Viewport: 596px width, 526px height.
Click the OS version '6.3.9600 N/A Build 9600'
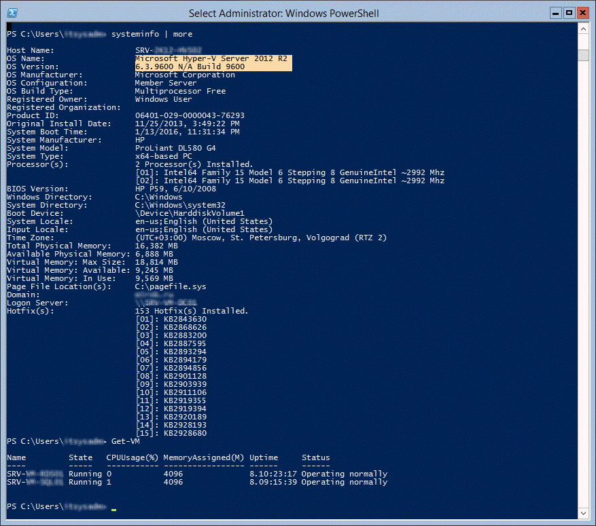(190, 67)
